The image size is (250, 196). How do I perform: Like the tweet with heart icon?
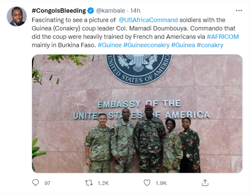(x=147, y=183)
